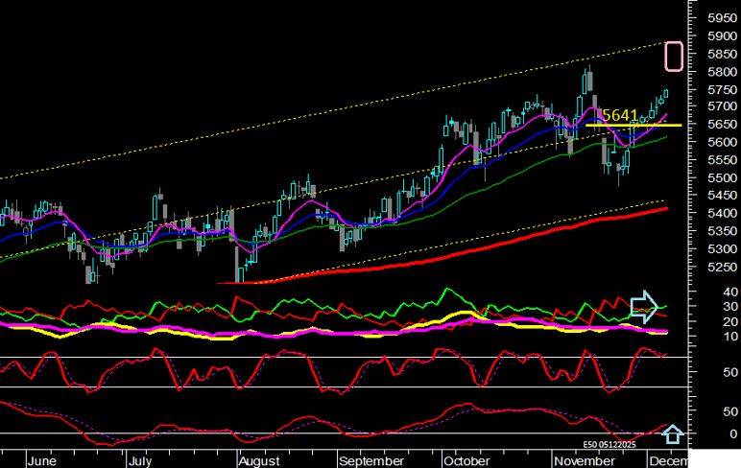Click the 5250 price scale label

tap(715, 267)
